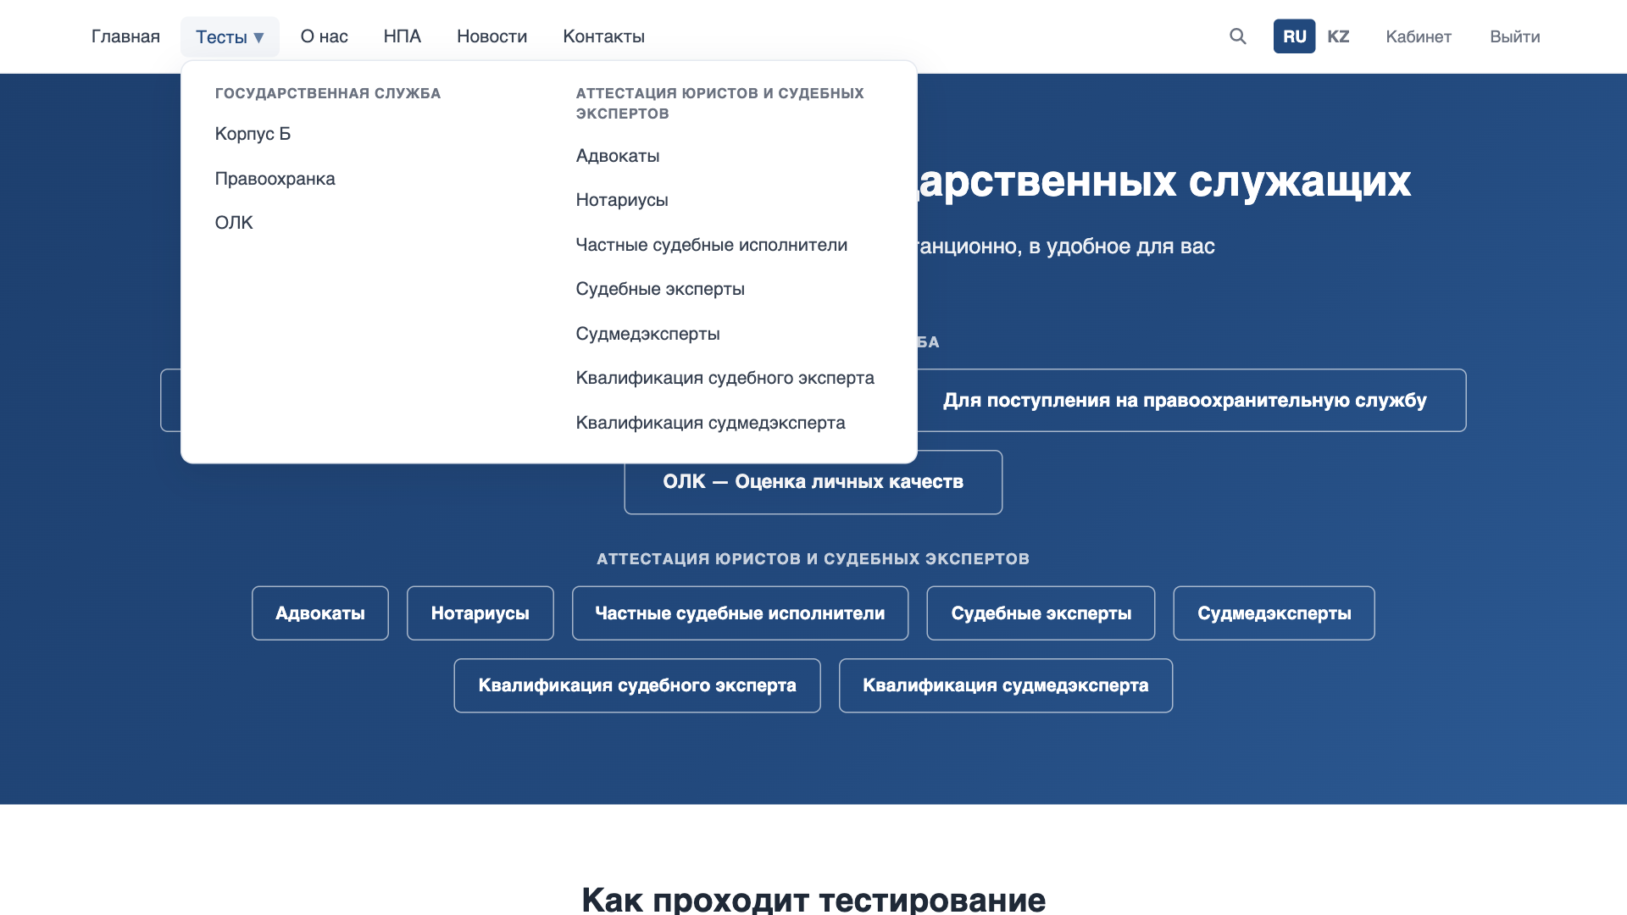The height and width of the screenshot is (915, 1627).
Task: Choose Адвокаты in dropdown menu
Action: (618, 156)
